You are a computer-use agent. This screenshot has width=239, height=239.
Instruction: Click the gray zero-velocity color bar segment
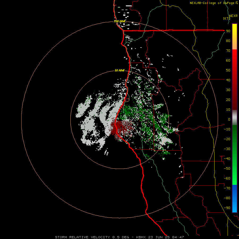[x=234, y=118]
